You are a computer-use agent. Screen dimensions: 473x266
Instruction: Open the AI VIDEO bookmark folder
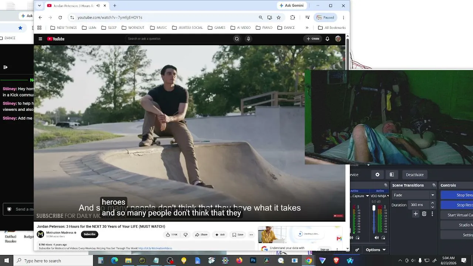[240, 28]
